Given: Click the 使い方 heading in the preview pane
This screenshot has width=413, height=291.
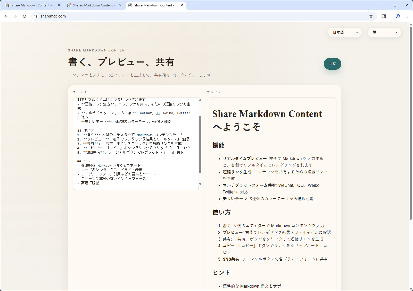Looking at the screenshot, I should 221,212.
